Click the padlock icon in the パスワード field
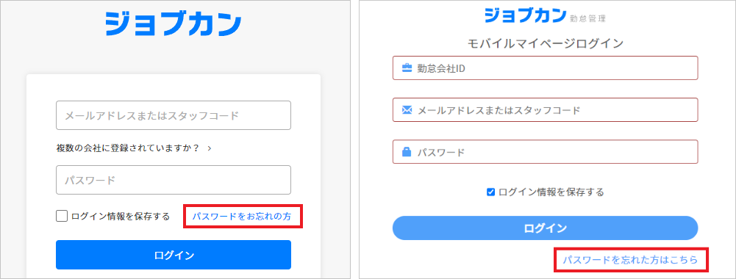The width and height of the screenshot is (736, 279). (407, 152)
